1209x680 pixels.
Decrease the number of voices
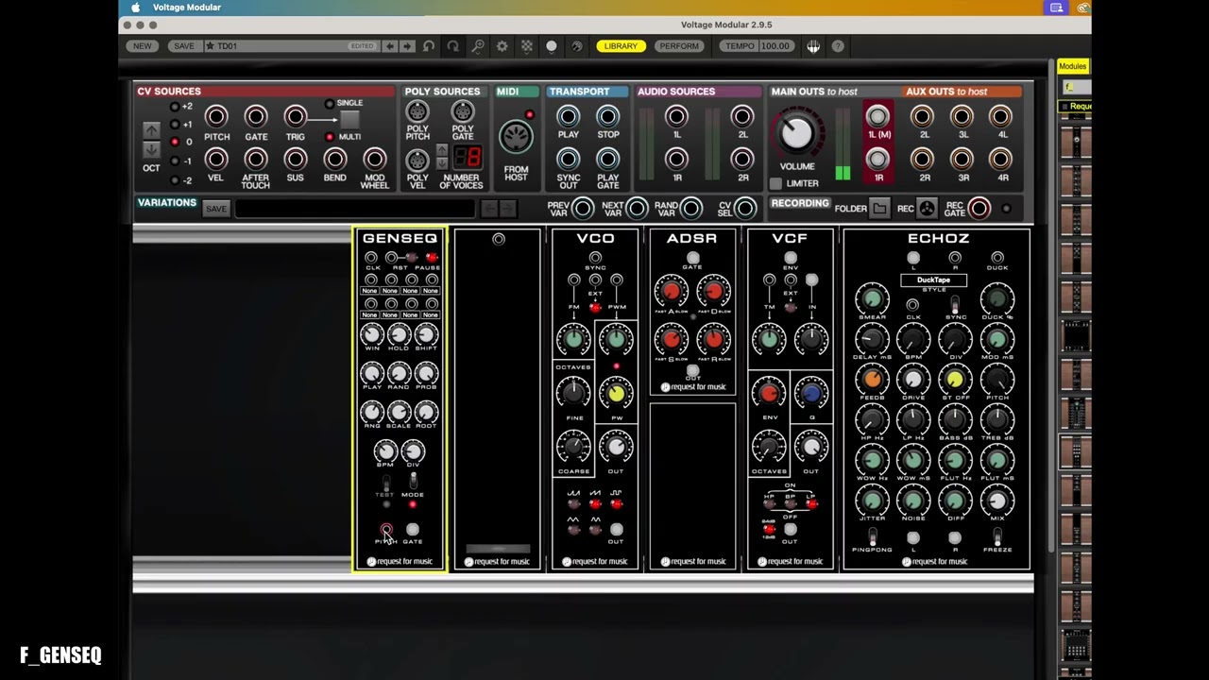pos(441,163)
